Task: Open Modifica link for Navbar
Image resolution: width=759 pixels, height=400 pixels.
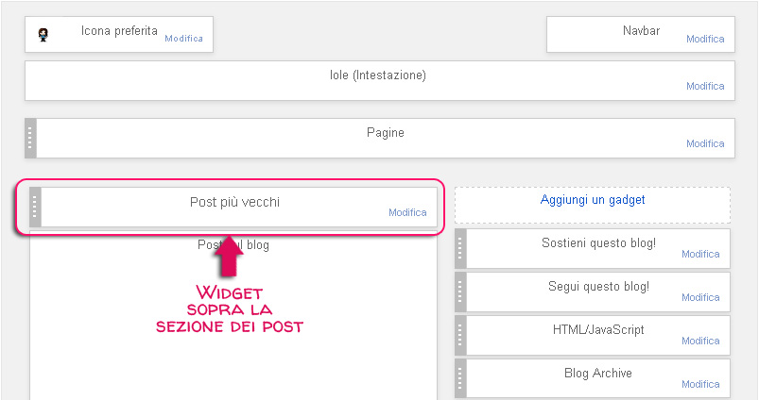Action: point(705,39)
